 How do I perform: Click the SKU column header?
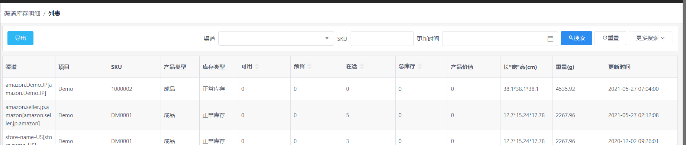tap(135, 67)
